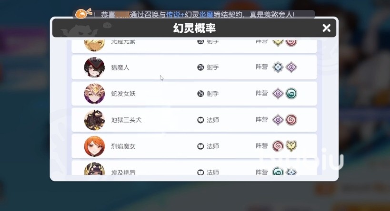Click the blue star faction icon for 猎魔人

coord(278,67)
